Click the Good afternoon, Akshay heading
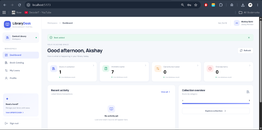 pos(75,50)
